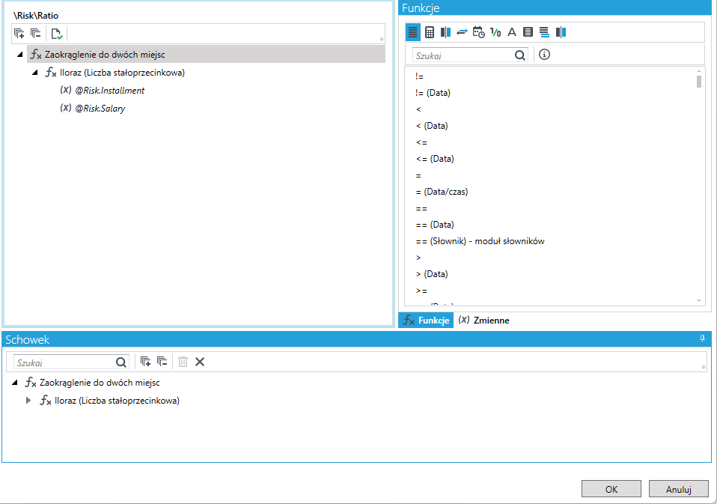Select the text functions 'A' filter icon

pos(512,32)
